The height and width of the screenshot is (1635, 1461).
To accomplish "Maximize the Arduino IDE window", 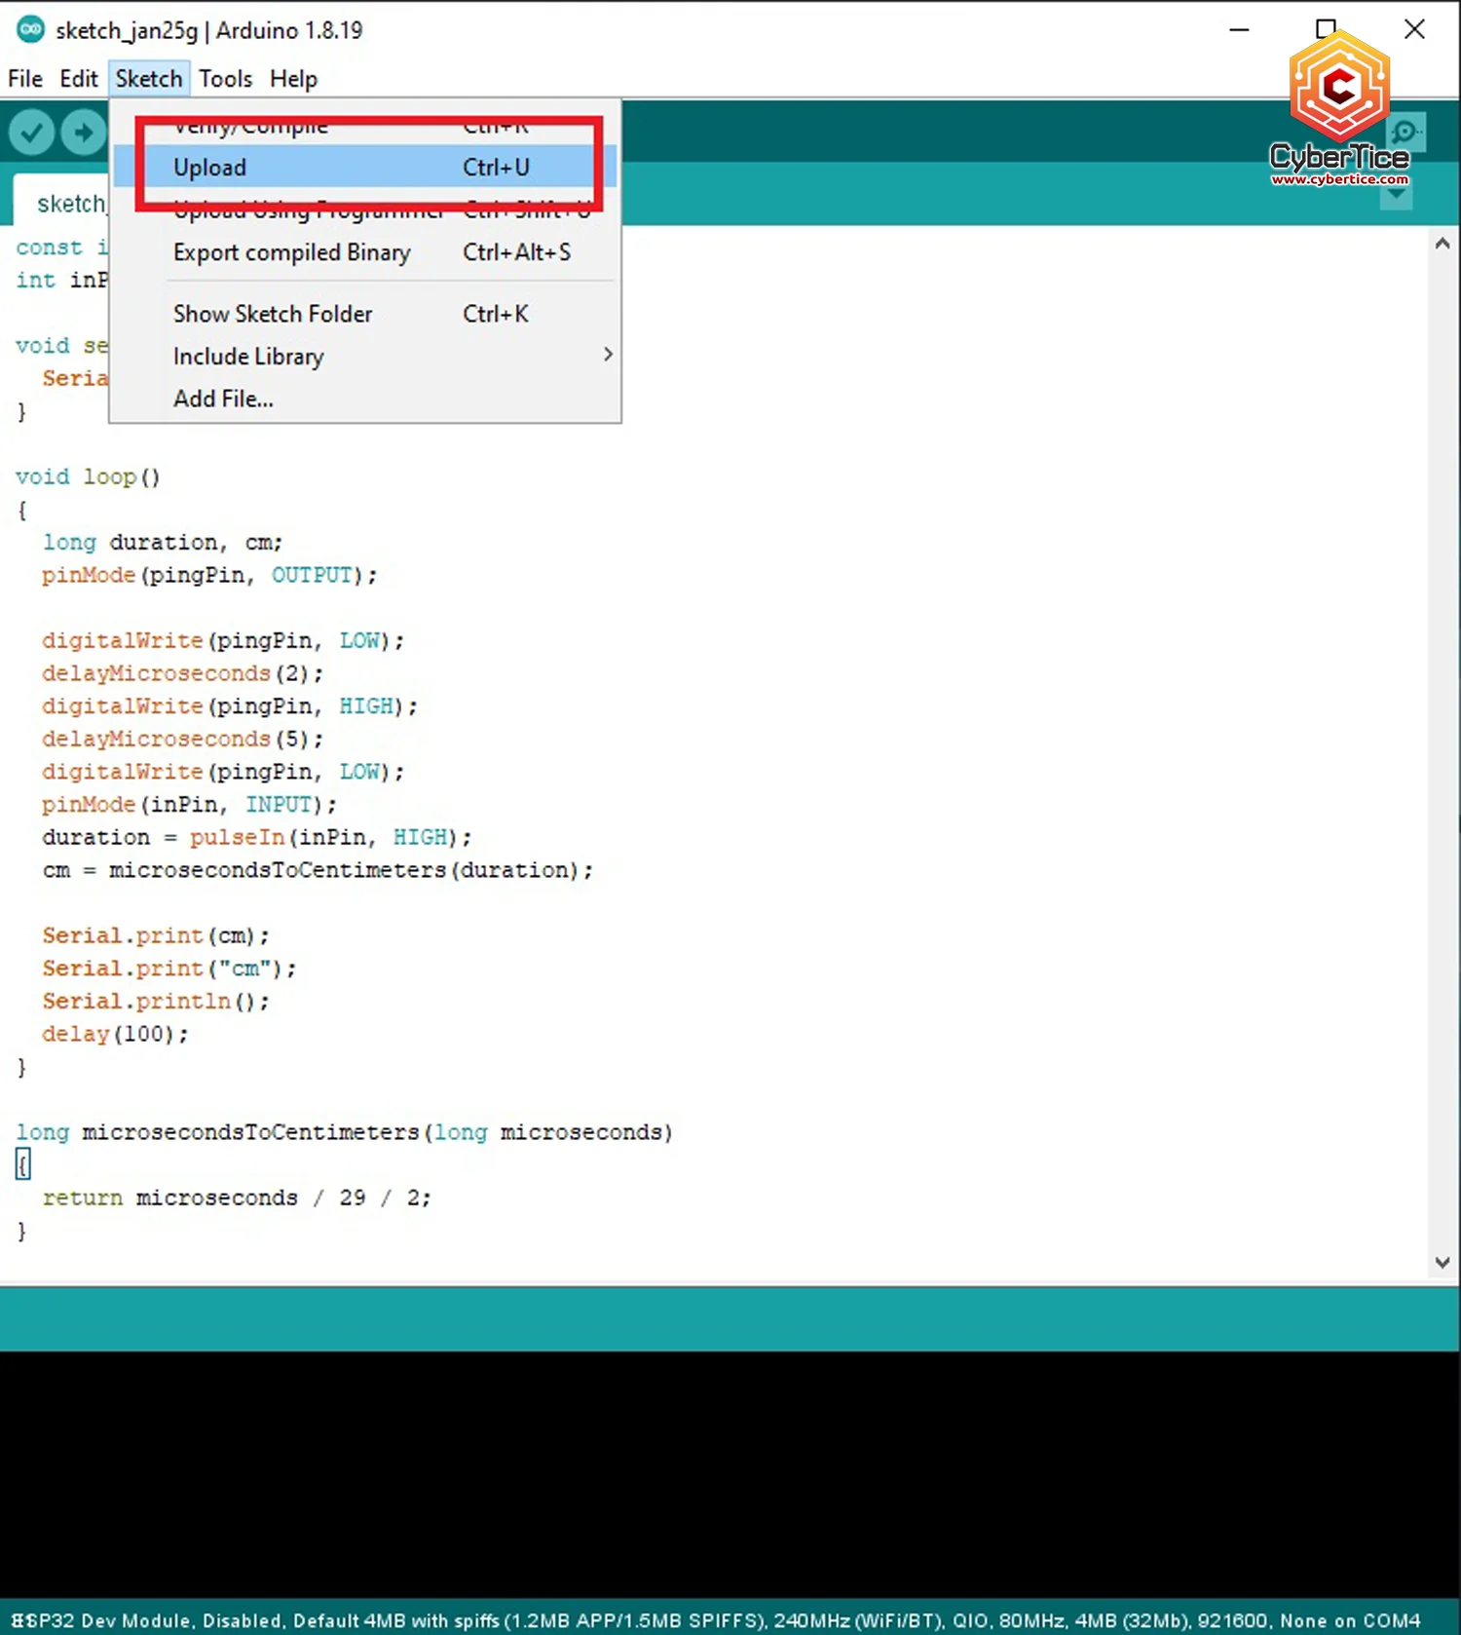I will click(x=1326, y=30).
